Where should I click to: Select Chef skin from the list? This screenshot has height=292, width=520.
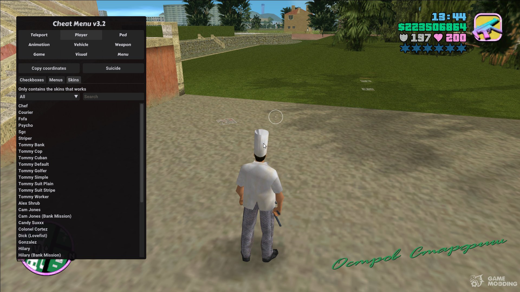point(23,106)
